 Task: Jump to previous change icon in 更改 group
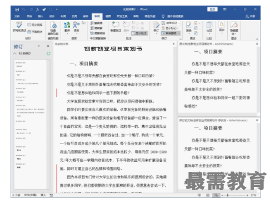coord(196,28)
